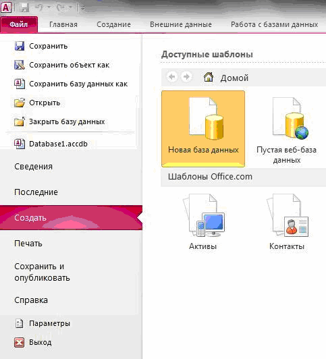Choose Закрыть базу данных
This screenshot has height=359, width=326.
[67, 121]
